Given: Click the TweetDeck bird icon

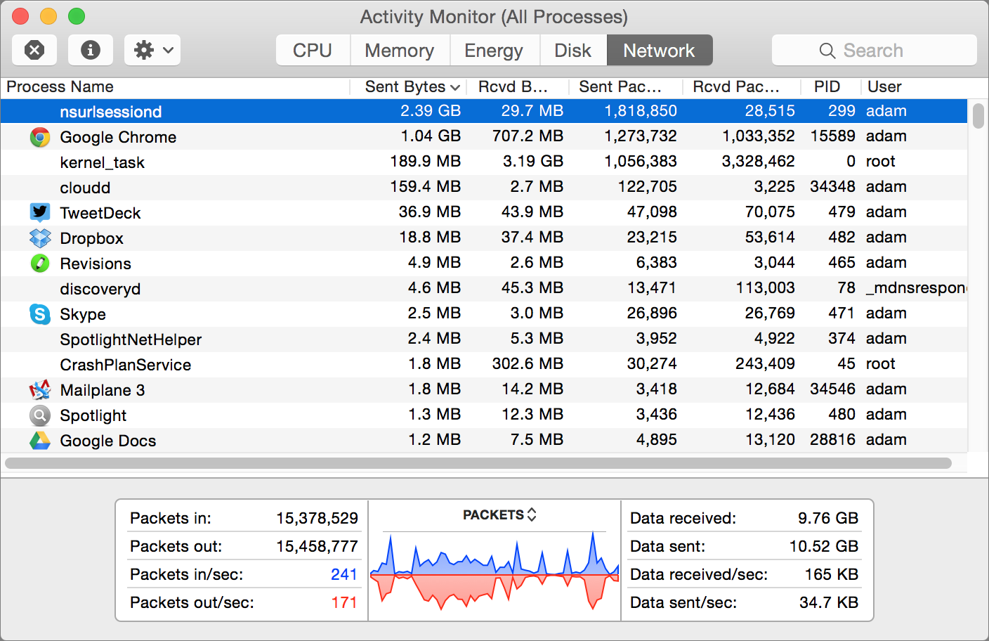Looking at the screenshot, I should click(x=40, y=212).
